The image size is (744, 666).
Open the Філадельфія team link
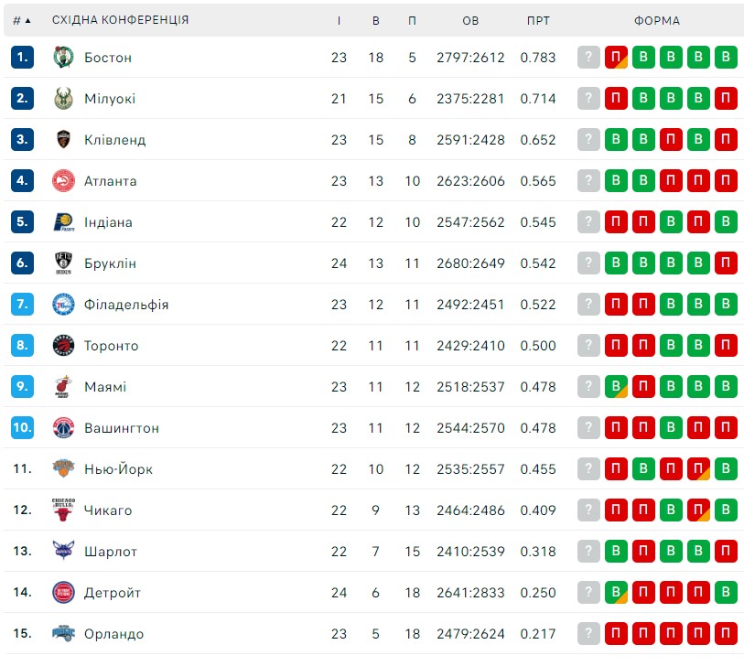[126, 305]
